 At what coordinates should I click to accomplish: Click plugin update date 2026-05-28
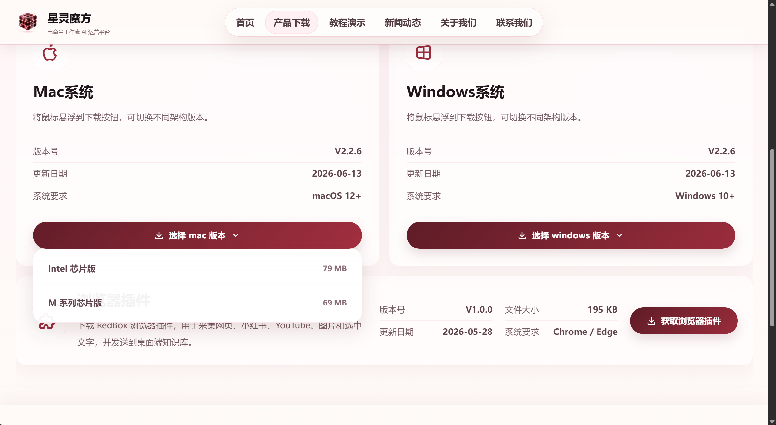point(467,332)
